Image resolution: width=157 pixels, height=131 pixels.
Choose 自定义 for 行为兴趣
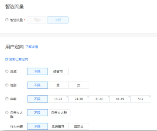79,126
